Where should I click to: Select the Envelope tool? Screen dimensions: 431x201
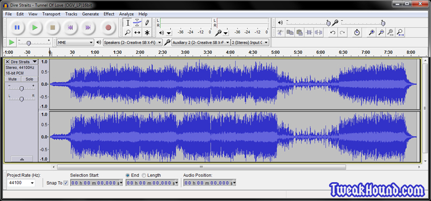tap(137, 23)
